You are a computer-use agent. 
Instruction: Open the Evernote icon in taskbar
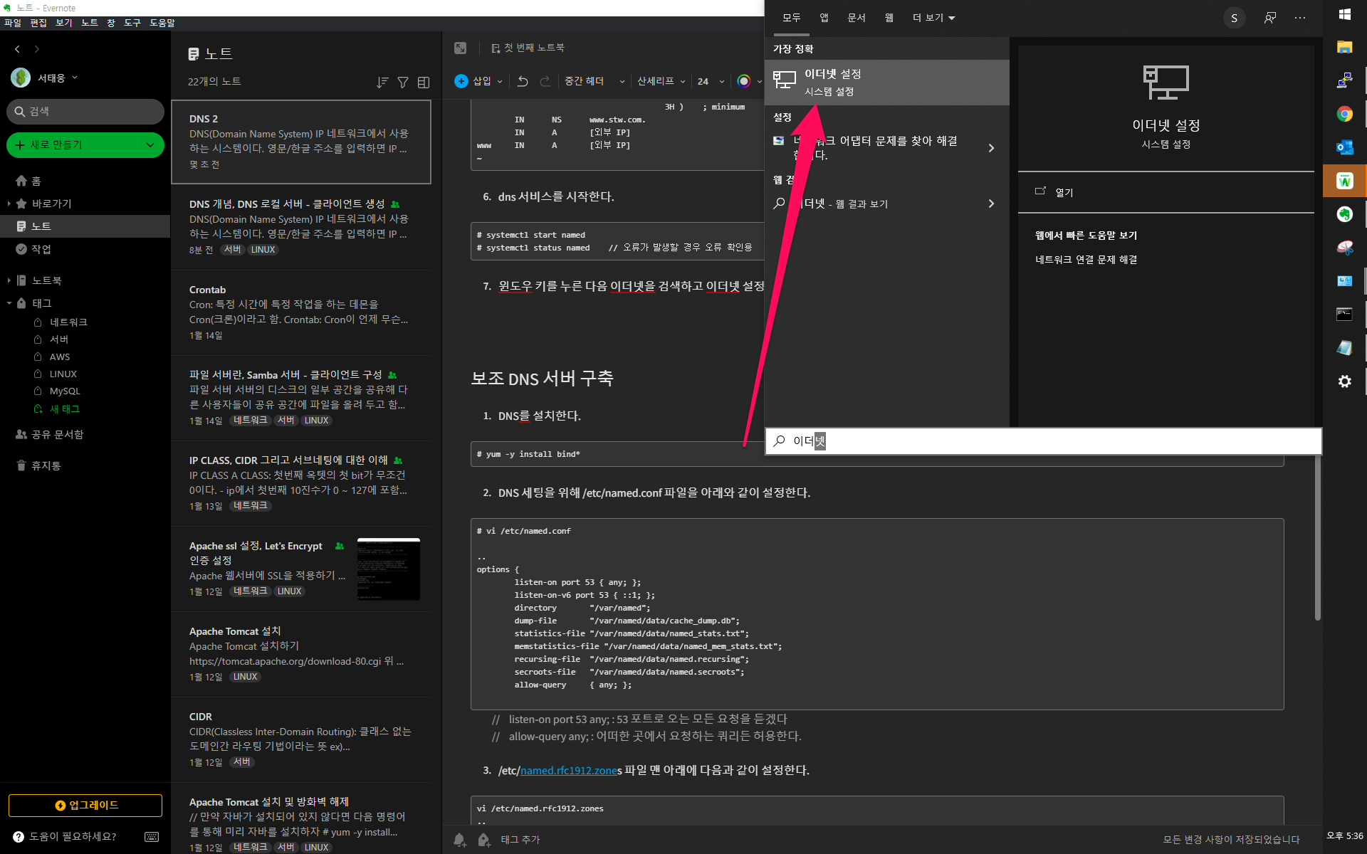click(1344, 214)
